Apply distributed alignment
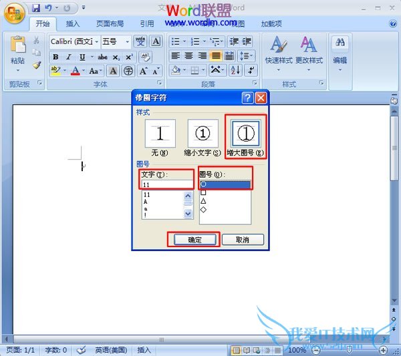The image size is (401, 356). tap(229, 55)
